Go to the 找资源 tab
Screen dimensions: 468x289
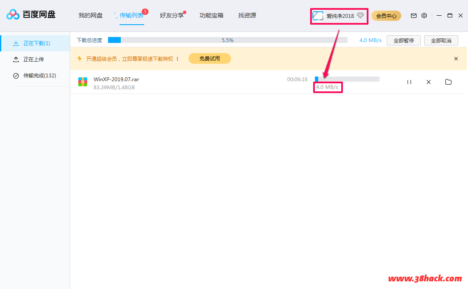(x=247, y=15)
